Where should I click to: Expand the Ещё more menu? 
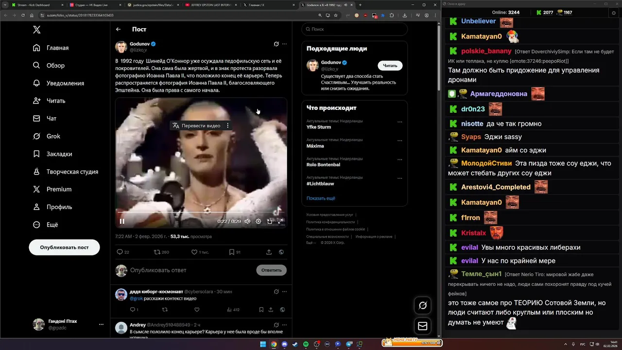tap(45, 225)
